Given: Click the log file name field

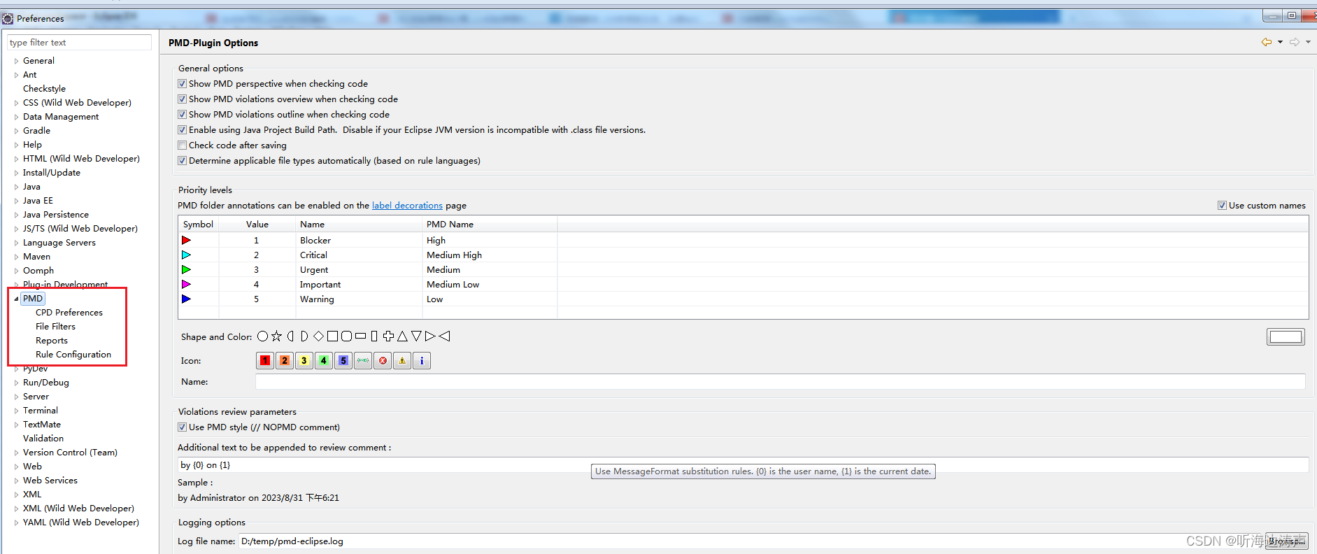Looking at the screenshot, I should point(750,541).
